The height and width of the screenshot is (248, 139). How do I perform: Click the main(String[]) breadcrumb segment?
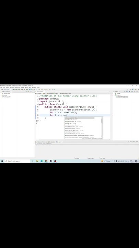tap(66, 93)
